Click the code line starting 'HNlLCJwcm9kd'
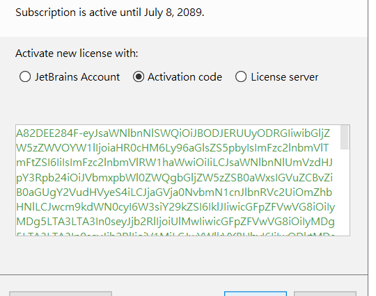The width and height of the screenshot is (376, 296). (x=175, y=207)
